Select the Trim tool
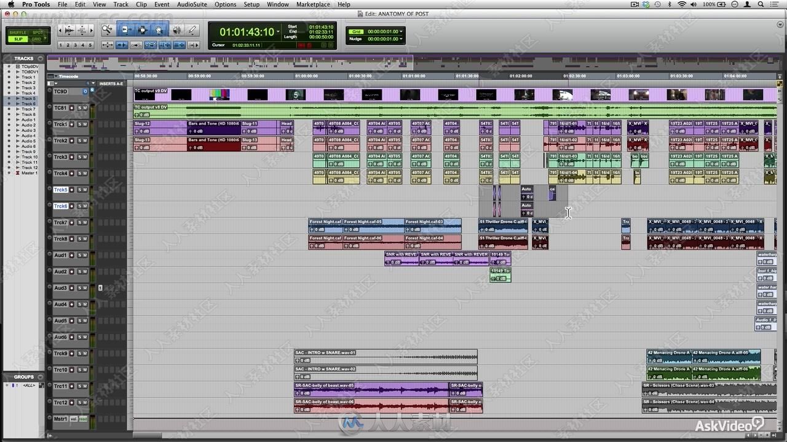 click(125, 29)
